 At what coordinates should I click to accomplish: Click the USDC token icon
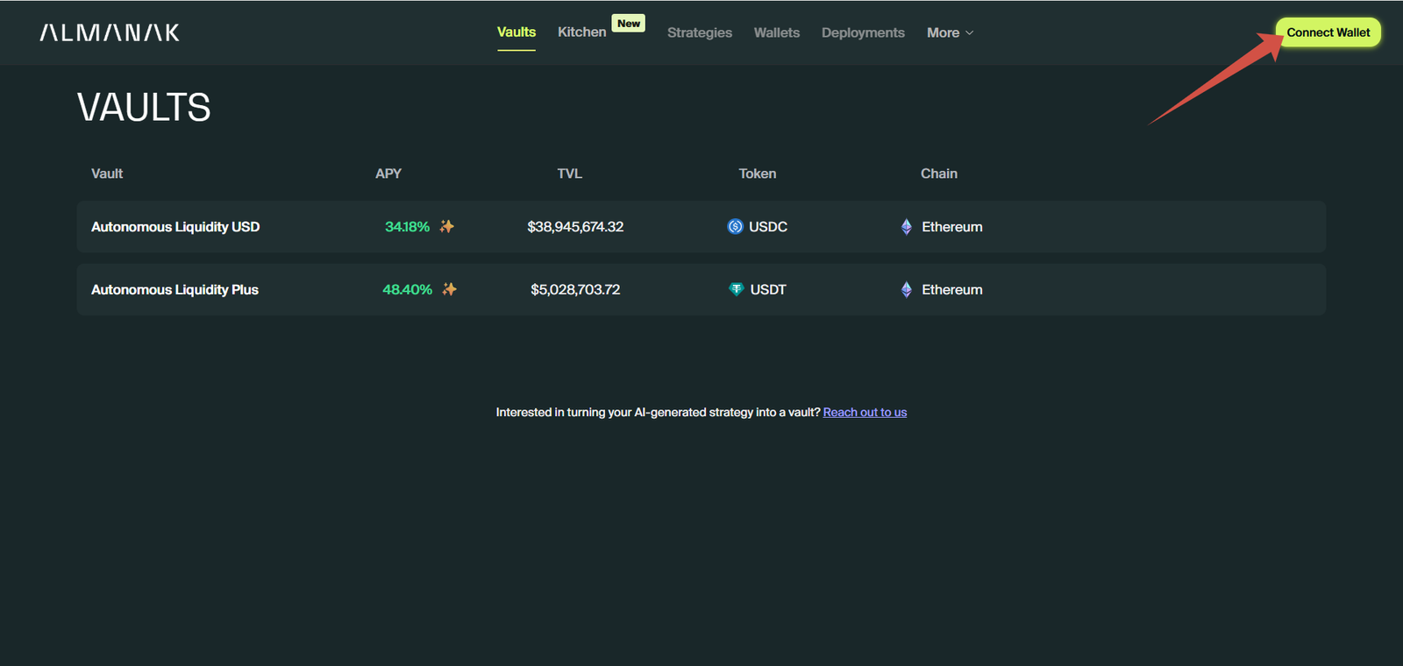[x=735, y=227]
